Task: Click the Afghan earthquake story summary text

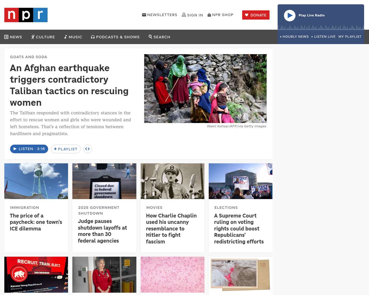Action: [71, 123]
